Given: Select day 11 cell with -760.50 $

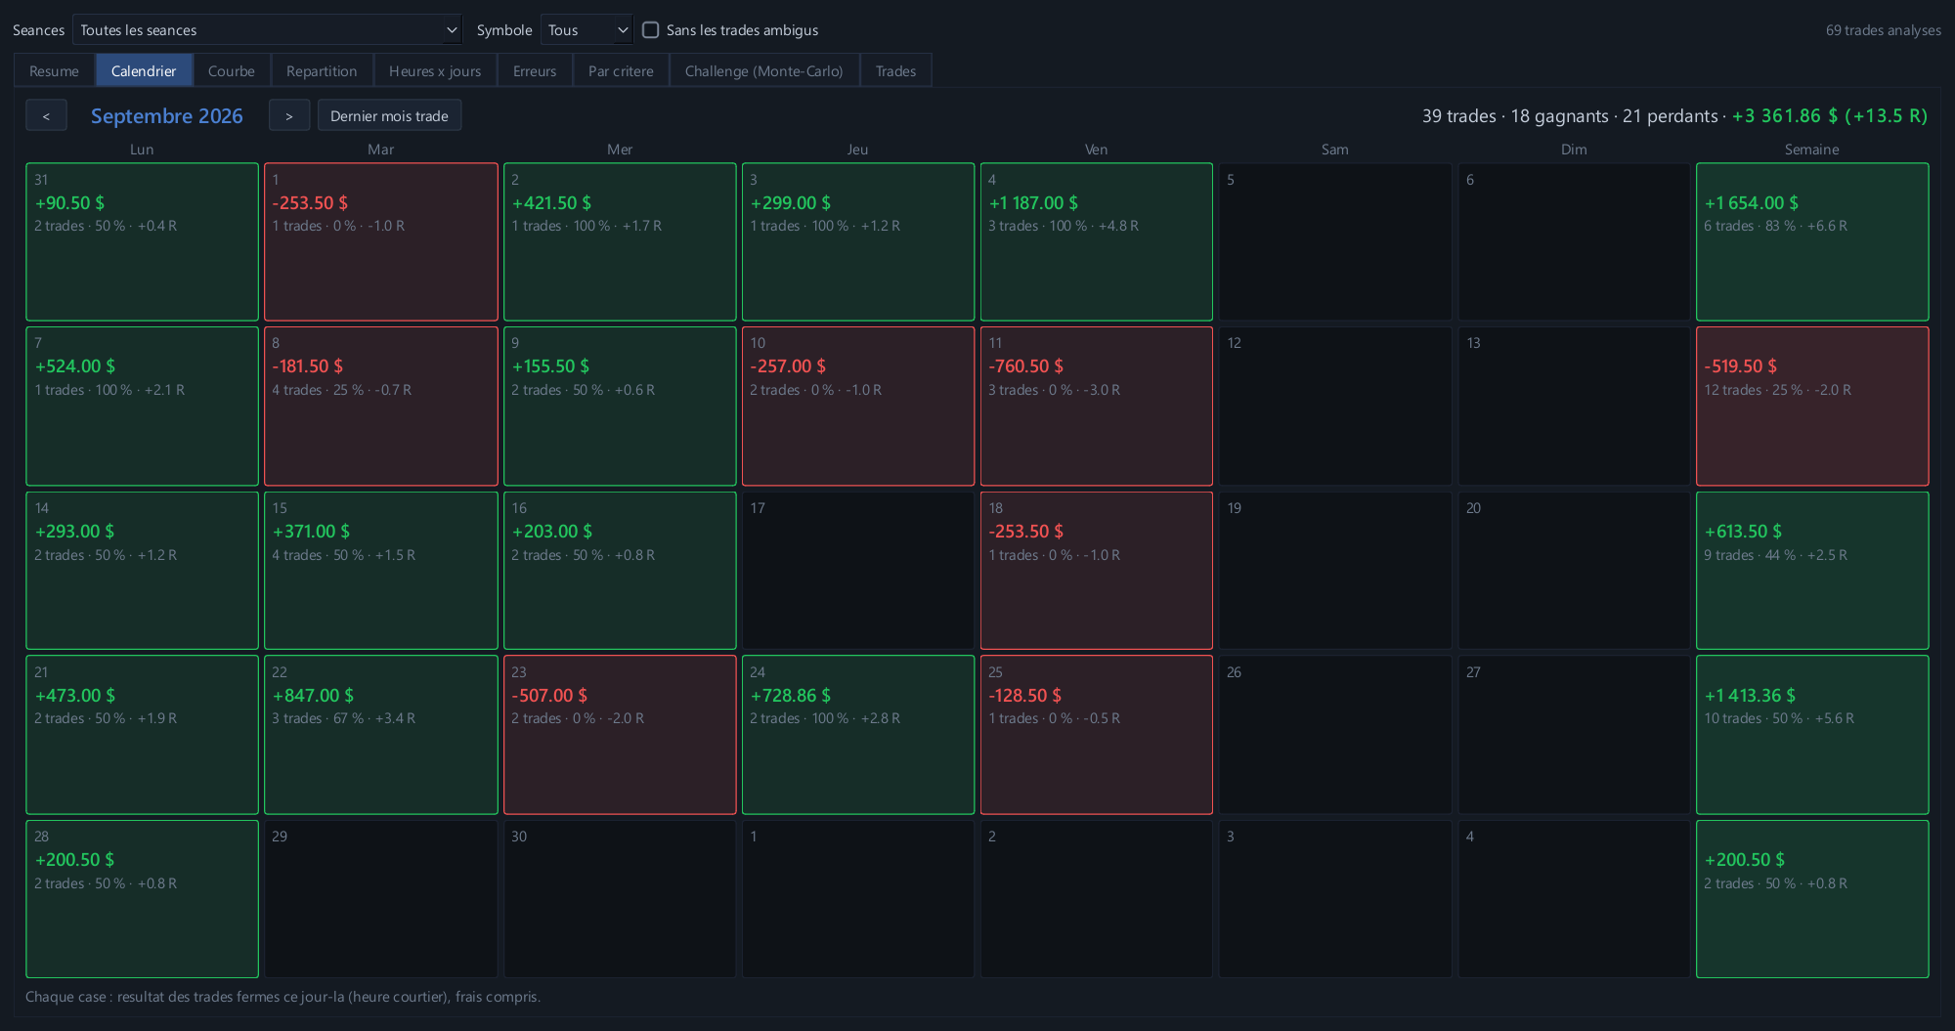Looking at the screenshot, I should (1097, 406).
